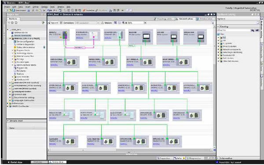Click the Go online toolbar button

(x=88, y=10)
